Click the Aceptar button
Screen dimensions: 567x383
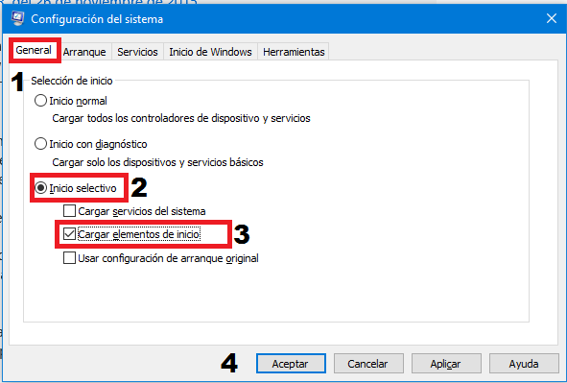point(291,364)
